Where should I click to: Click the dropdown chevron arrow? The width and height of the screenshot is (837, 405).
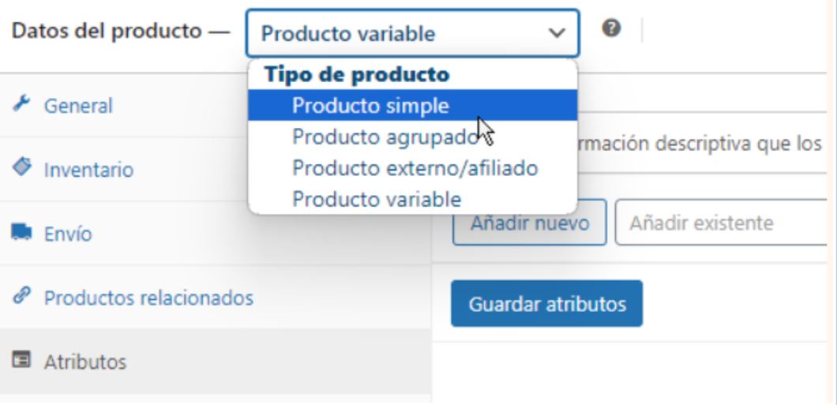pos(557,33)
